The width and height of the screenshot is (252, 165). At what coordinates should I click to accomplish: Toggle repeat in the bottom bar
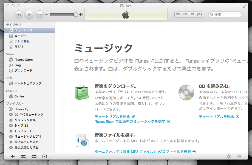pos(34,156)
